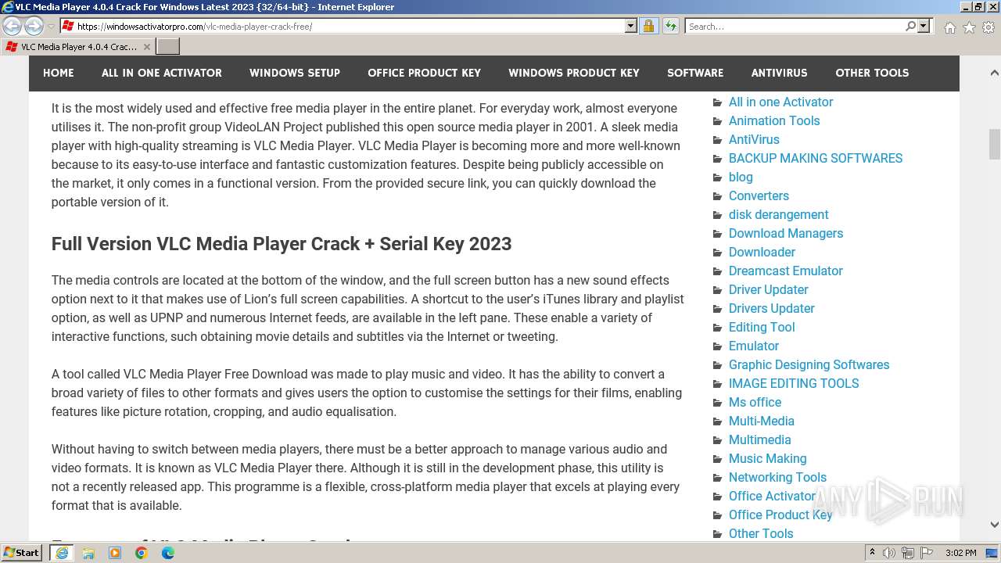Refresh the page with the green arrows icon
The image size is (1001, 563).
point(670,27)
